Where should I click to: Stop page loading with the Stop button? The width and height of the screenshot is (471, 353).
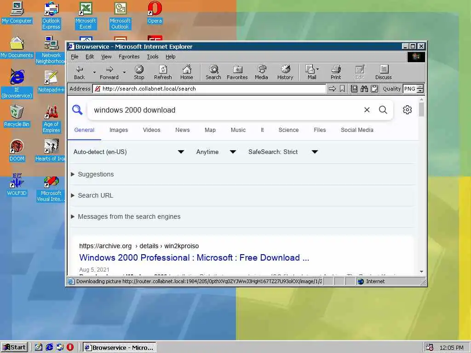coord(139,73)
